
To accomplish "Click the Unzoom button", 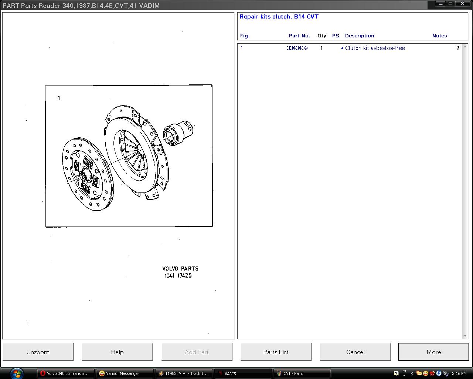I will click(x=38, y=352).
